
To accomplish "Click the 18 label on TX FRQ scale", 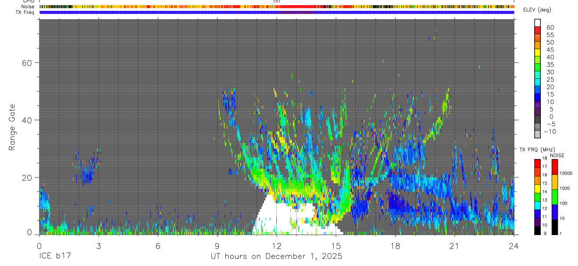I will point(546,158).
